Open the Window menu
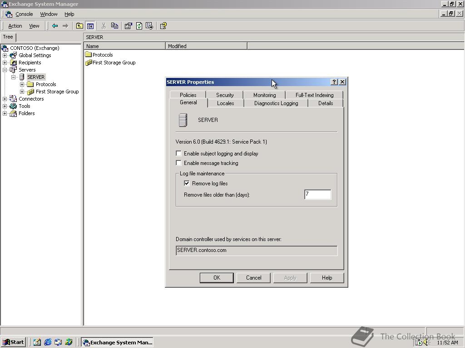 49,14
